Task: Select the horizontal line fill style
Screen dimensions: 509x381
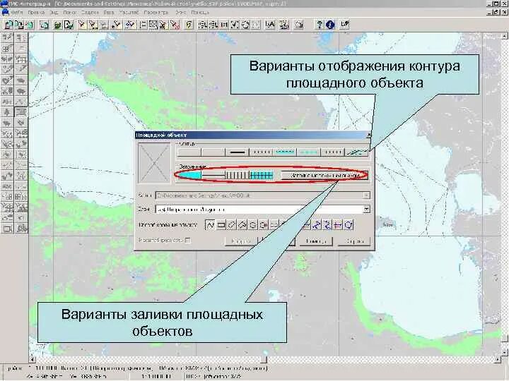Action: [x=213, y=175]
